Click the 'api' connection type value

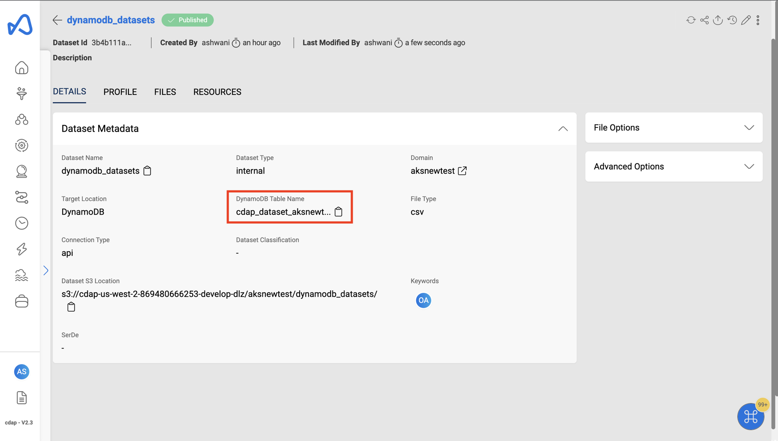tap(67, 253)
